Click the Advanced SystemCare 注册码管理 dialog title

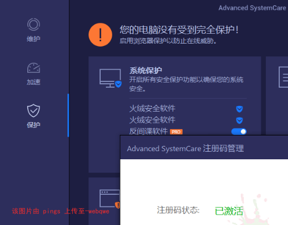coord(185,149)
